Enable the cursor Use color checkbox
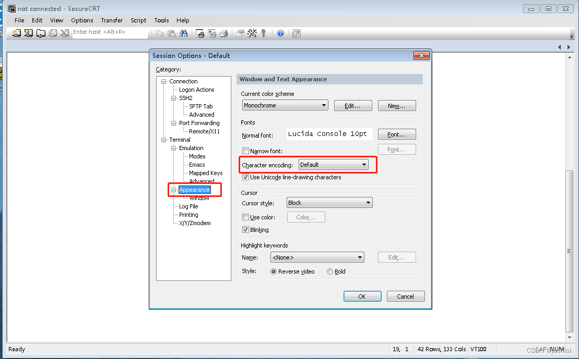The image size is (579, 359). (245, 217)
